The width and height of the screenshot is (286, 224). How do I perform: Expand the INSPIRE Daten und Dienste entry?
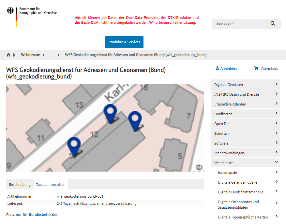pyautogui.click(x=277, y=94)
